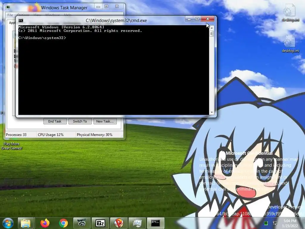Click the taskbar clock showing 5:04 PM
The height and width of the screenshot is (229, 305).
[290, 223]
